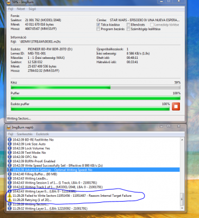Click source size 43 011 670 016 bytes
The height and width of the screenshot is (218, 199).
point(39,25)
